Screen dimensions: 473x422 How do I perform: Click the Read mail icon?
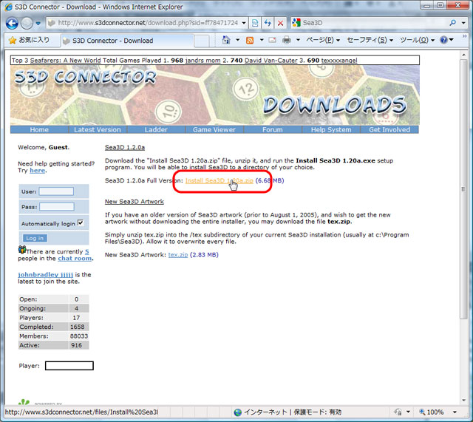click(x=273, y=40)
